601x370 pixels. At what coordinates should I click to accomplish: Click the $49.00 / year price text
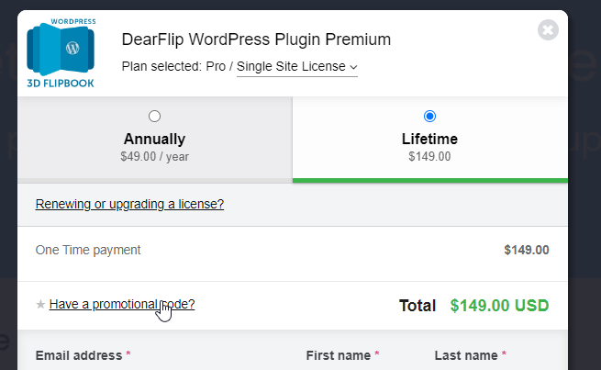tap(154, 157)
